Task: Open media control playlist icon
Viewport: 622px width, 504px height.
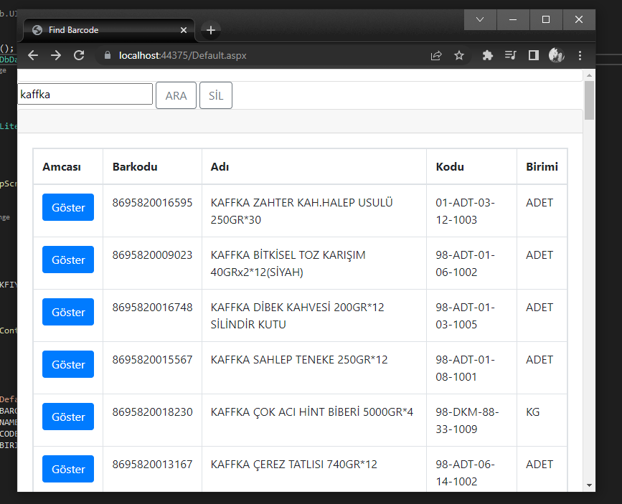Action: 511,55
